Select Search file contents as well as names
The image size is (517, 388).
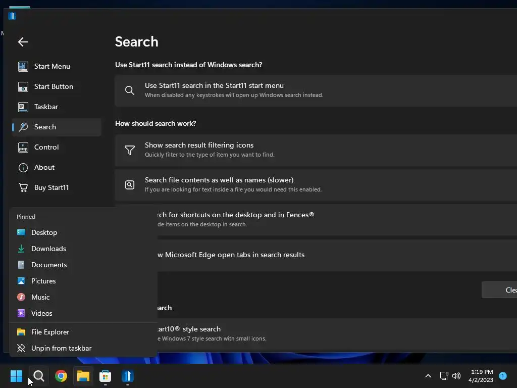[x=316, y=185]
